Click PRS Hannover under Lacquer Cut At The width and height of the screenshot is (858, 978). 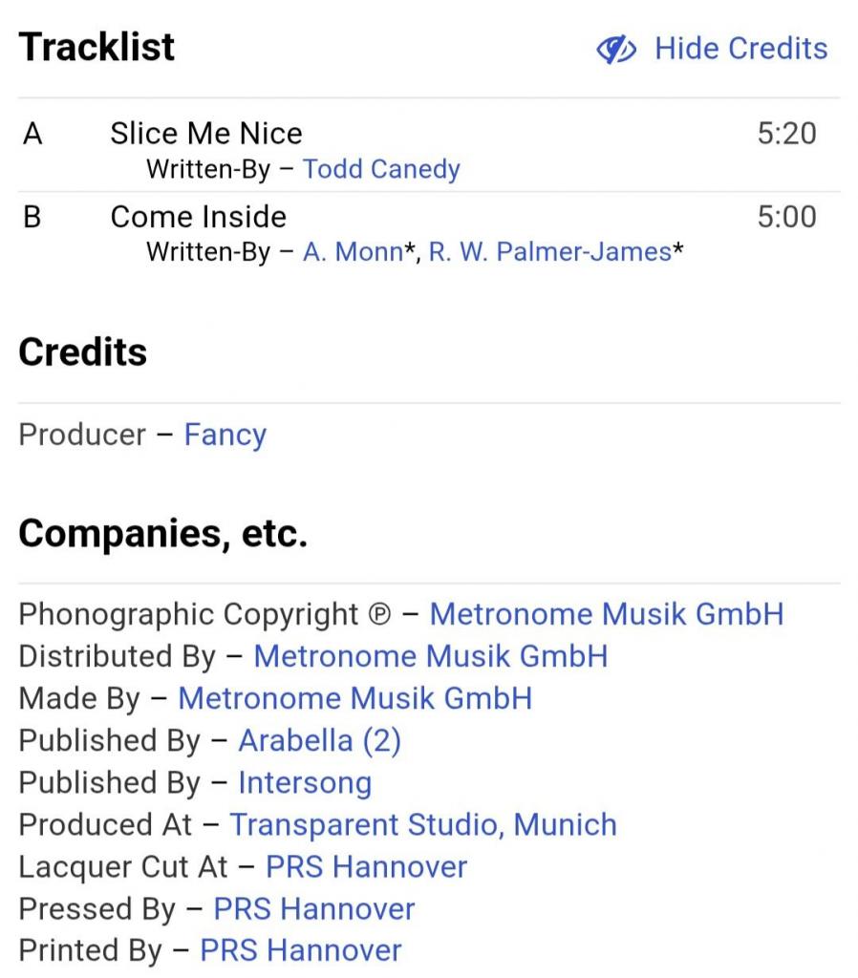click(366, 866)
